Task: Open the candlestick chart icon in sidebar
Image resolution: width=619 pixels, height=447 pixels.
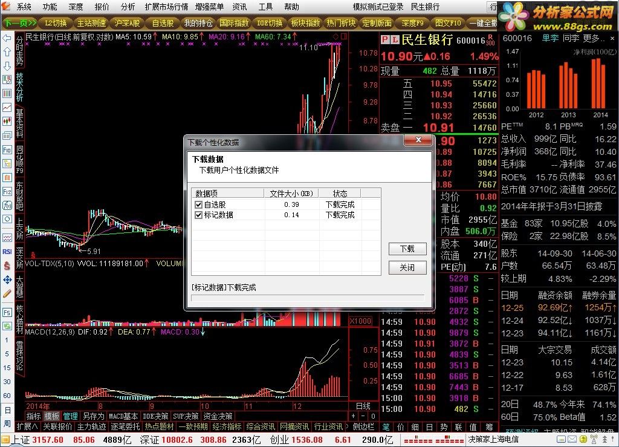Action: click(7, 121)
